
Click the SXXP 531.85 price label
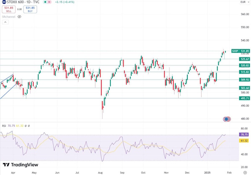241,51
